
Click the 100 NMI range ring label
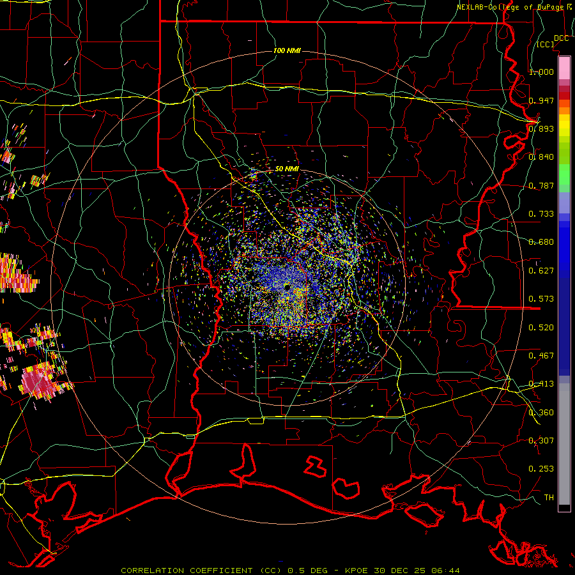[x=287, y=50]
